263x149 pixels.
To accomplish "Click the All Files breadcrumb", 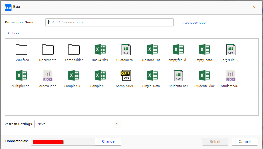I will click(x=13, y=33).
